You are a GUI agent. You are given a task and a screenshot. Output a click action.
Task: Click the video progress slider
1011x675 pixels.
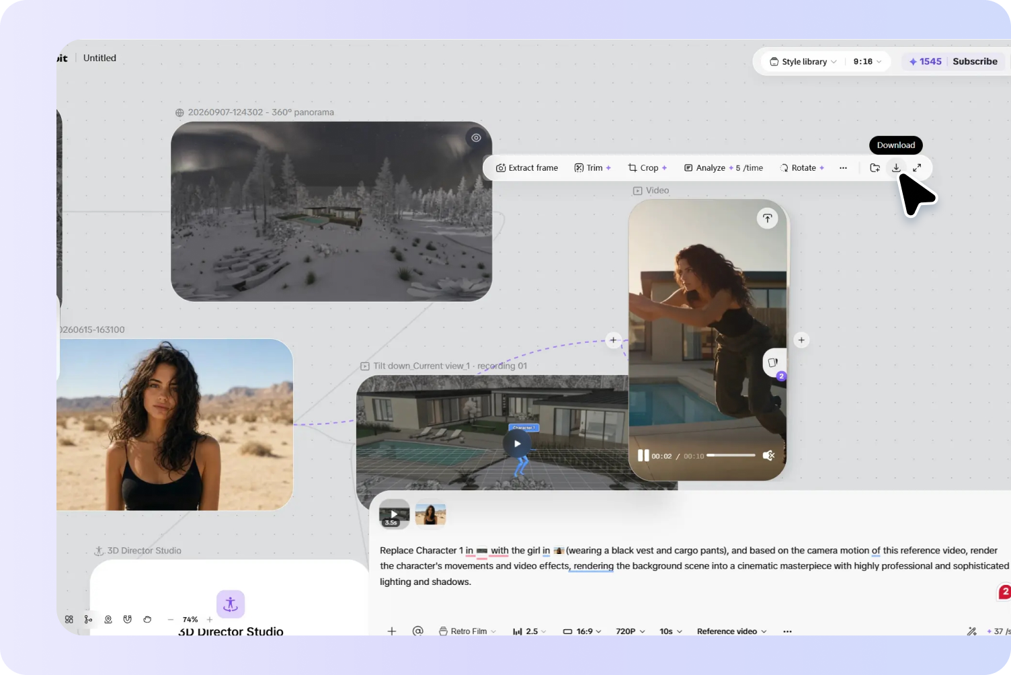pos(731,456)
